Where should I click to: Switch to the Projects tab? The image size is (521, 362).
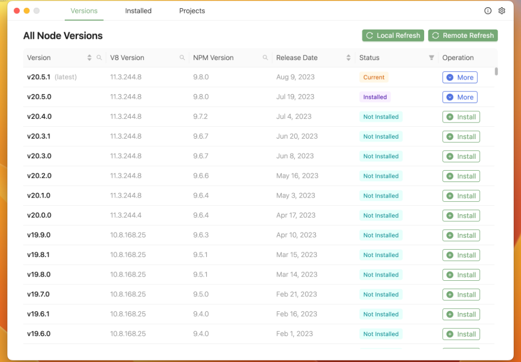(x=192, y=11)
